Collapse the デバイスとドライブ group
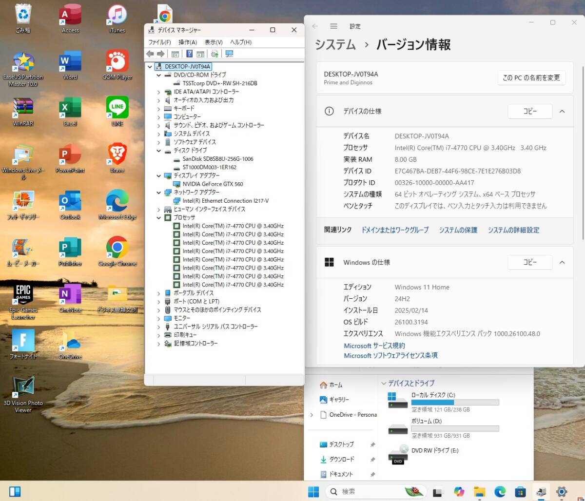585x501 pixels. point(384,384)
